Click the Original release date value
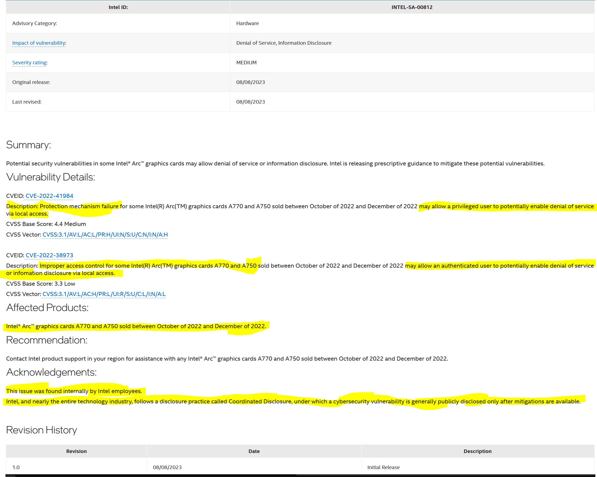597x477 pixels. tap(250, 82)
